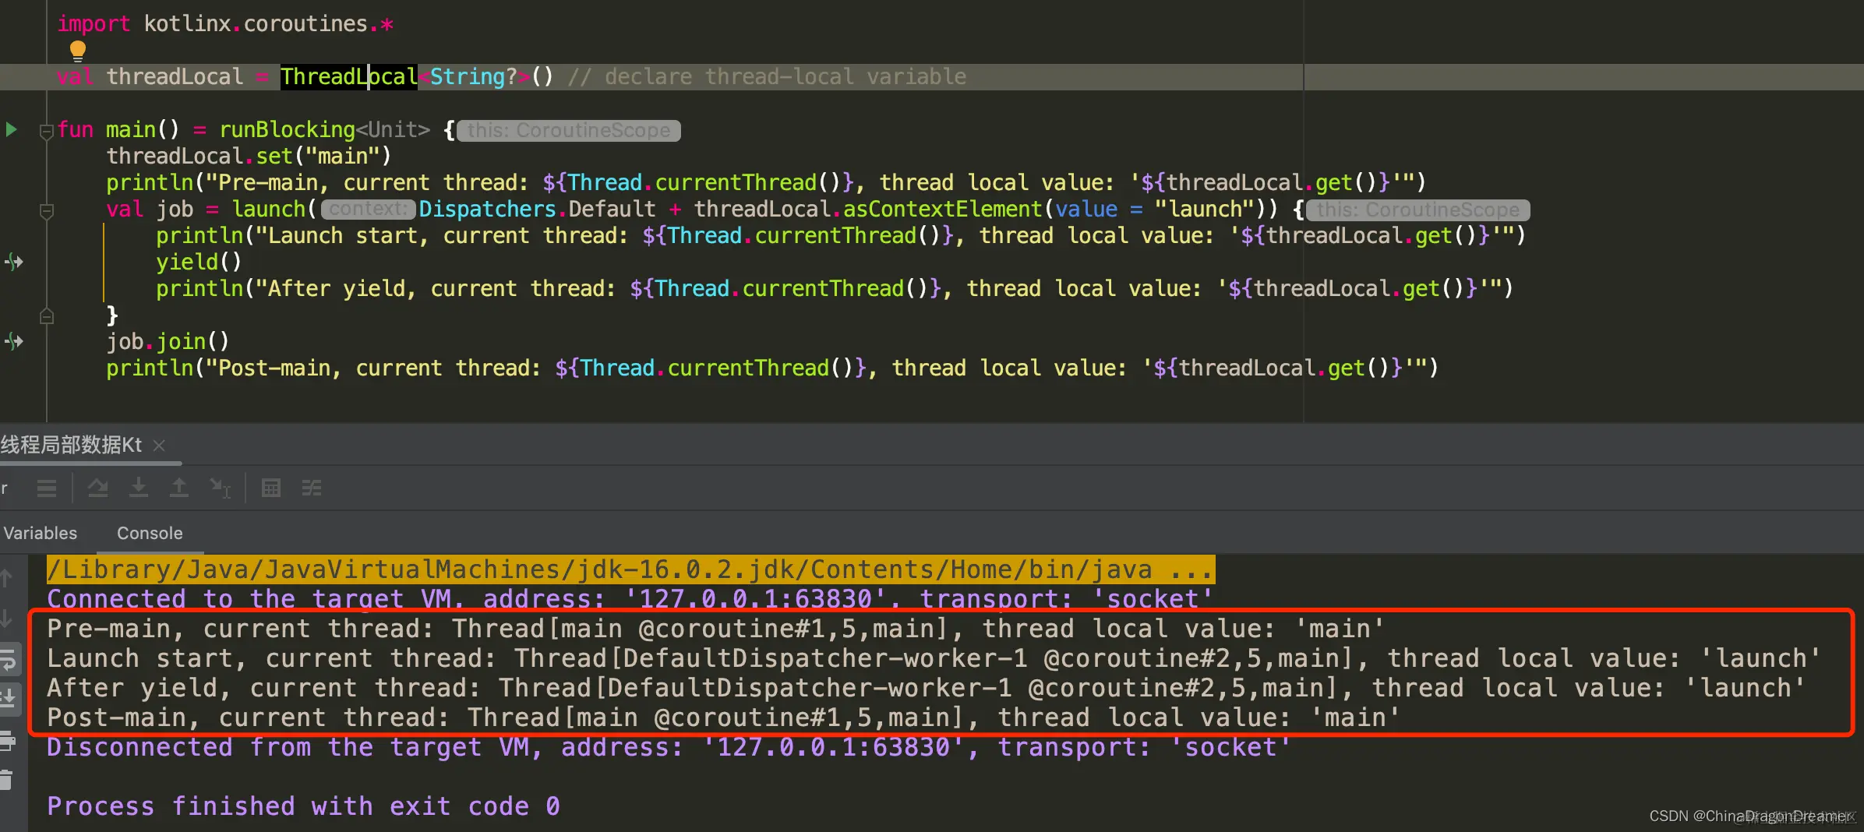Click the 'this: CoroutineScope' hint after runBlocking
Viewport: 1864px width, 832px height.
(x=569, y=131)
